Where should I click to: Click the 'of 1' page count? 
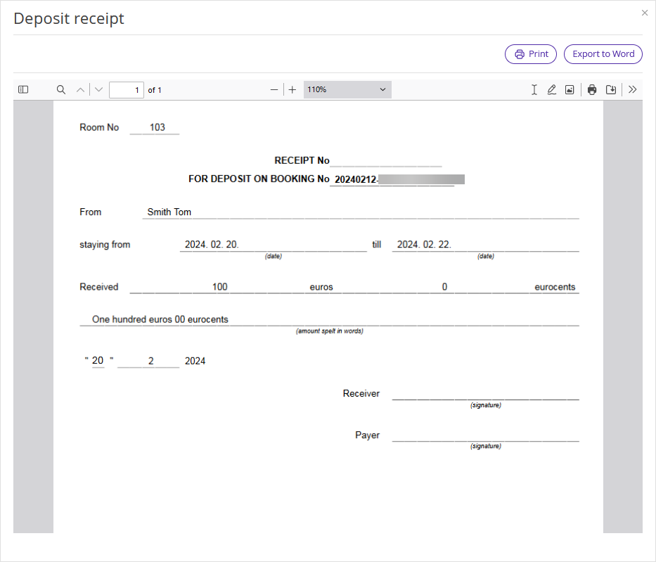(x=155, y=90)
